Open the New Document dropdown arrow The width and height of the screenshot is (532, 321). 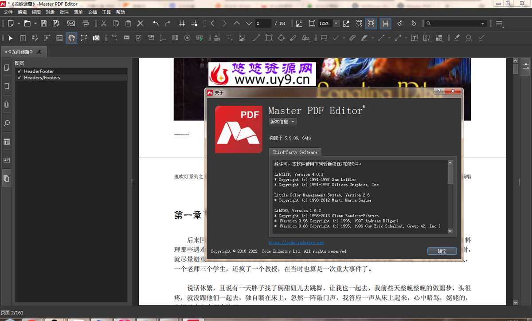point(19,24)
